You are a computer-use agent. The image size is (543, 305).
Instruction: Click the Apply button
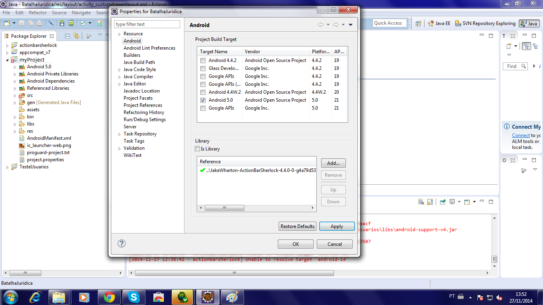point(337,226)
